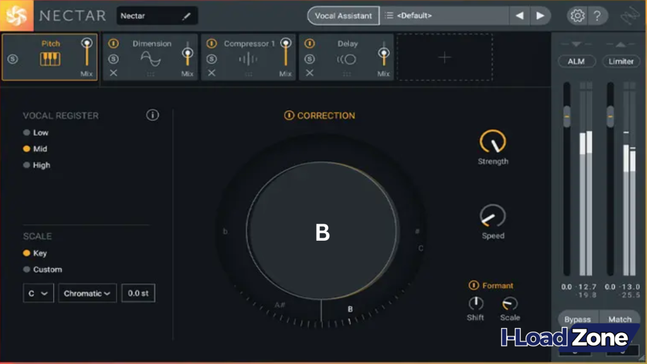Enable the Limiter on the output meter
The image size is (647, 364).
(622, 61)
